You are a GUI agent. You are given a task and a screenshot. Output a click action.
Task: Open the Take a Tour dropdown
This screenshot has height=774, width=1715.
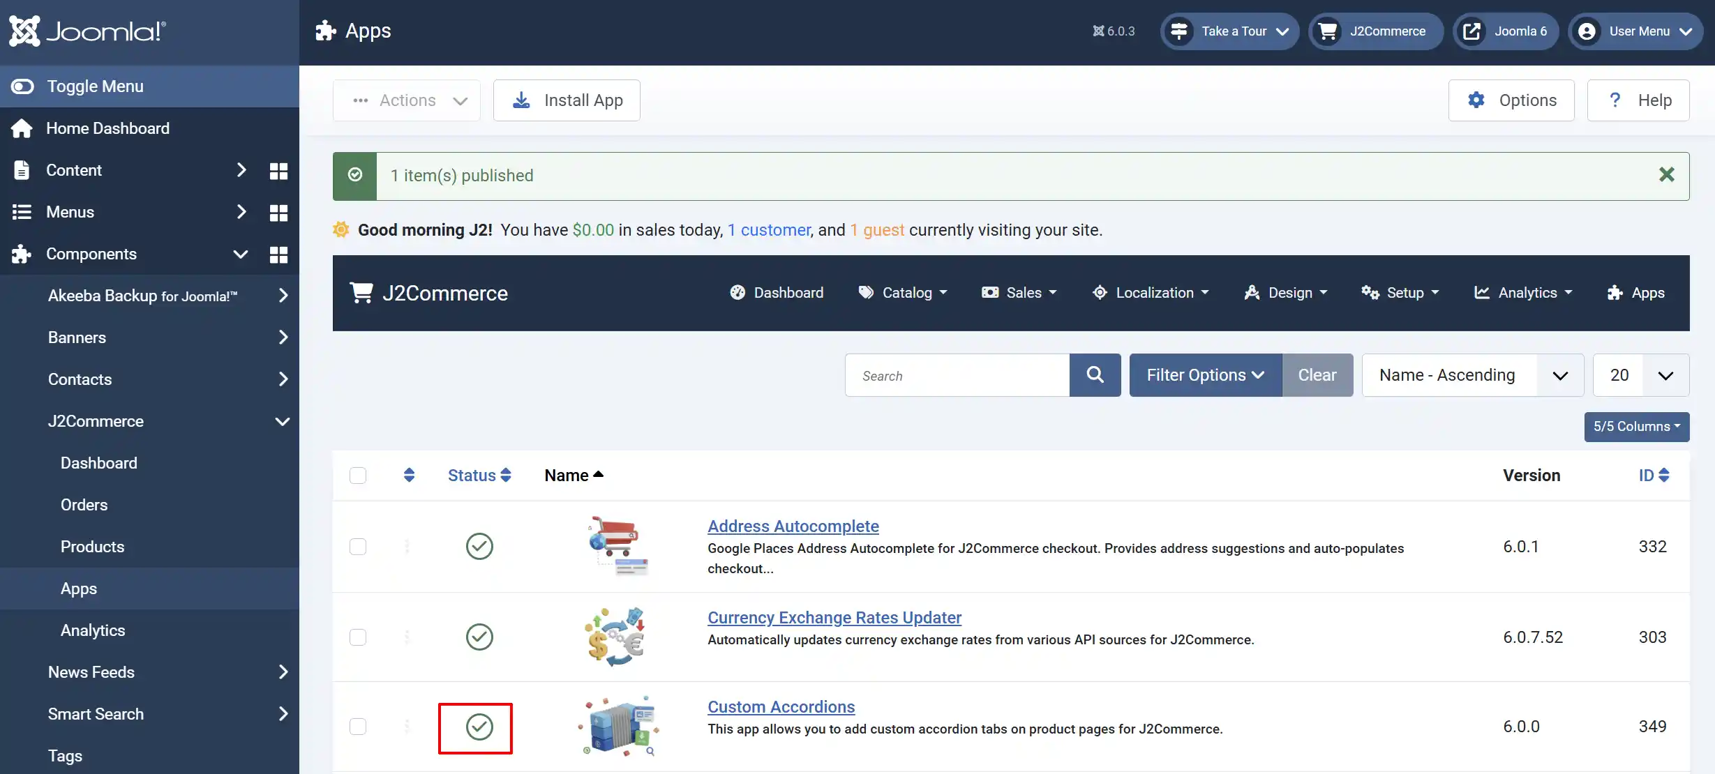pyautogui.click(x=1229, y=31)
